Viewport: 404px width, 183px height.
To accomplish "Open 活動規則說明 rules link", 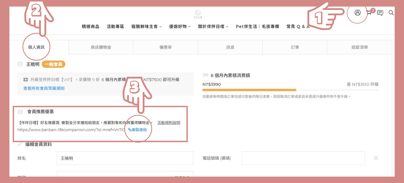I will (x=169, y=123).
